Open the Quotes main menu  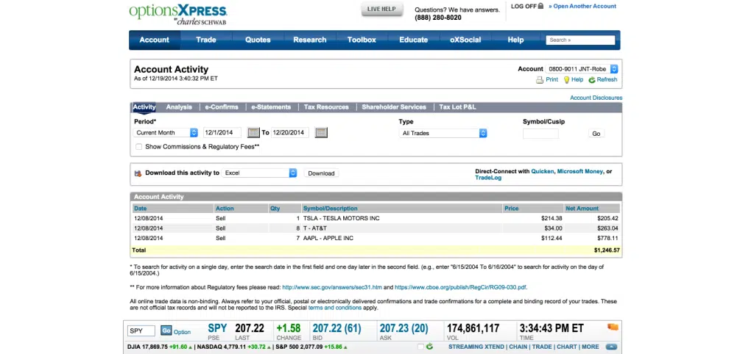click(x=258, y=40)
